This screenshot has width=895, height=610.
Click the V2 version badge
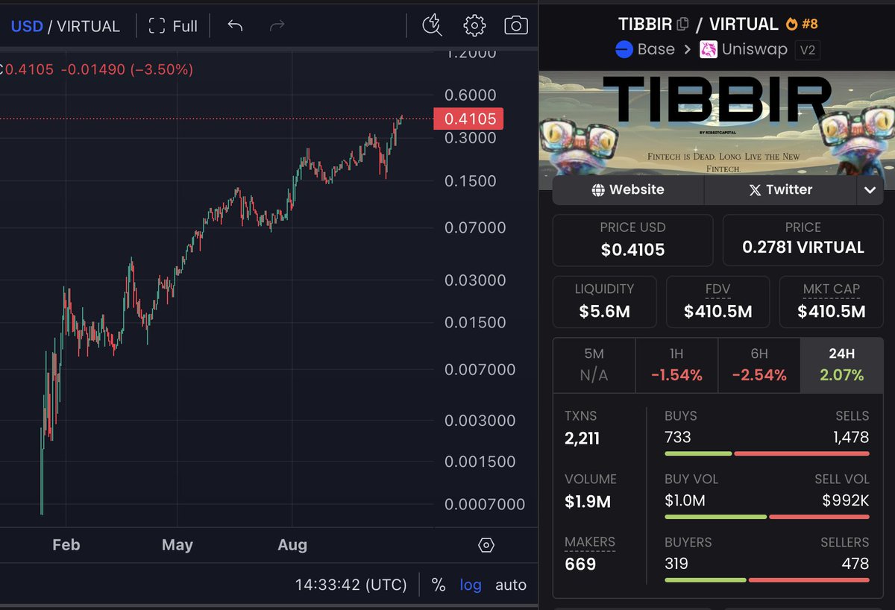pos(806,50)
